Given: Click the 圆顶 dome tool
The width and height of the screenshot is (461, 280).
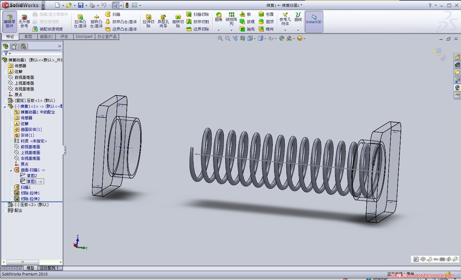Looking at the screenshot, I should 266,22.
